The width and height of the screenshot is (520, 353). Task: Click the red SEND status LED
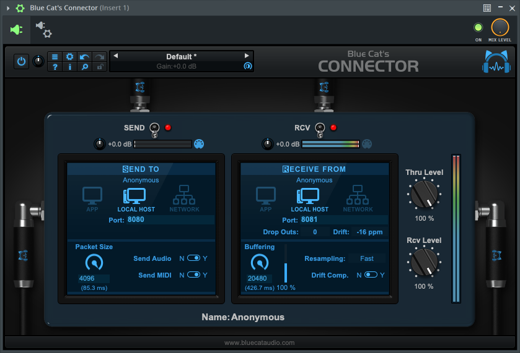click(x=168, y=127)
